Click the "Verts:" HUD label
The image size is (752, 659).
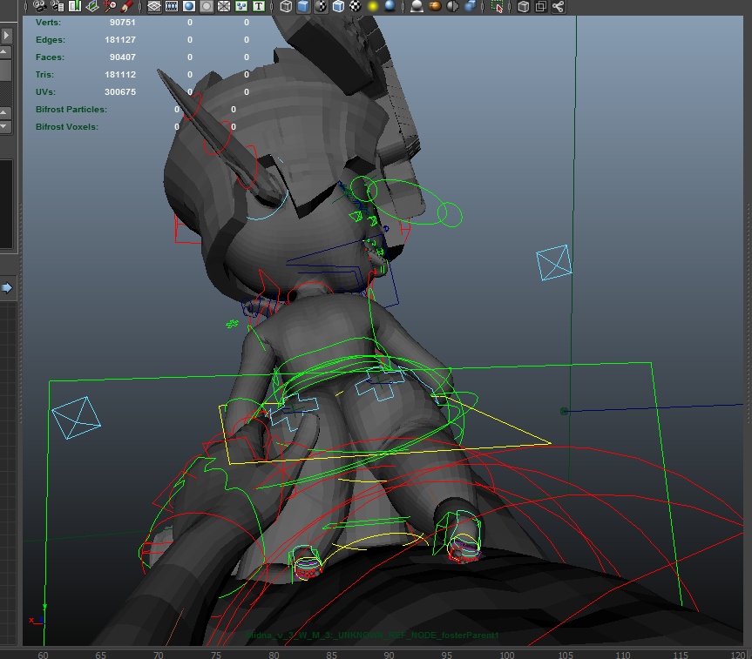48,23
